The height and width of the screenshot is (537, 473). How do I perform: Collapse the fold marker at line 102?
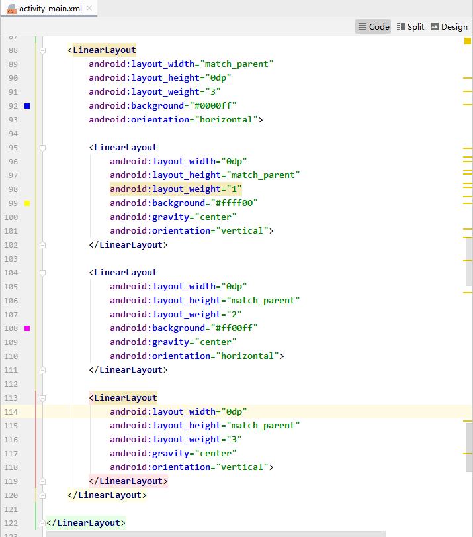42,245
